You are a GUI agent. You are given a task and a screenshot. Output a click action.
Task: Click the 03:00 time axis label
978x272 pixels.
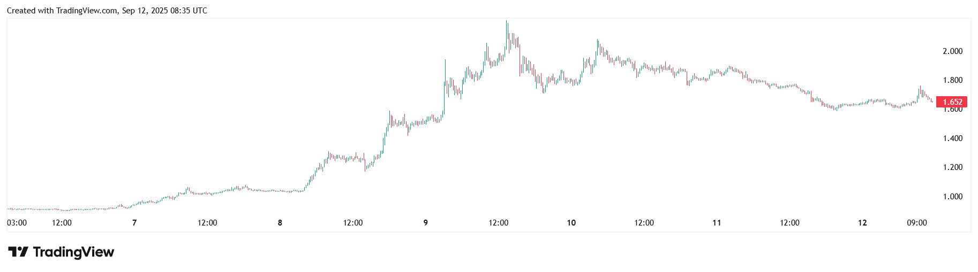17,223
